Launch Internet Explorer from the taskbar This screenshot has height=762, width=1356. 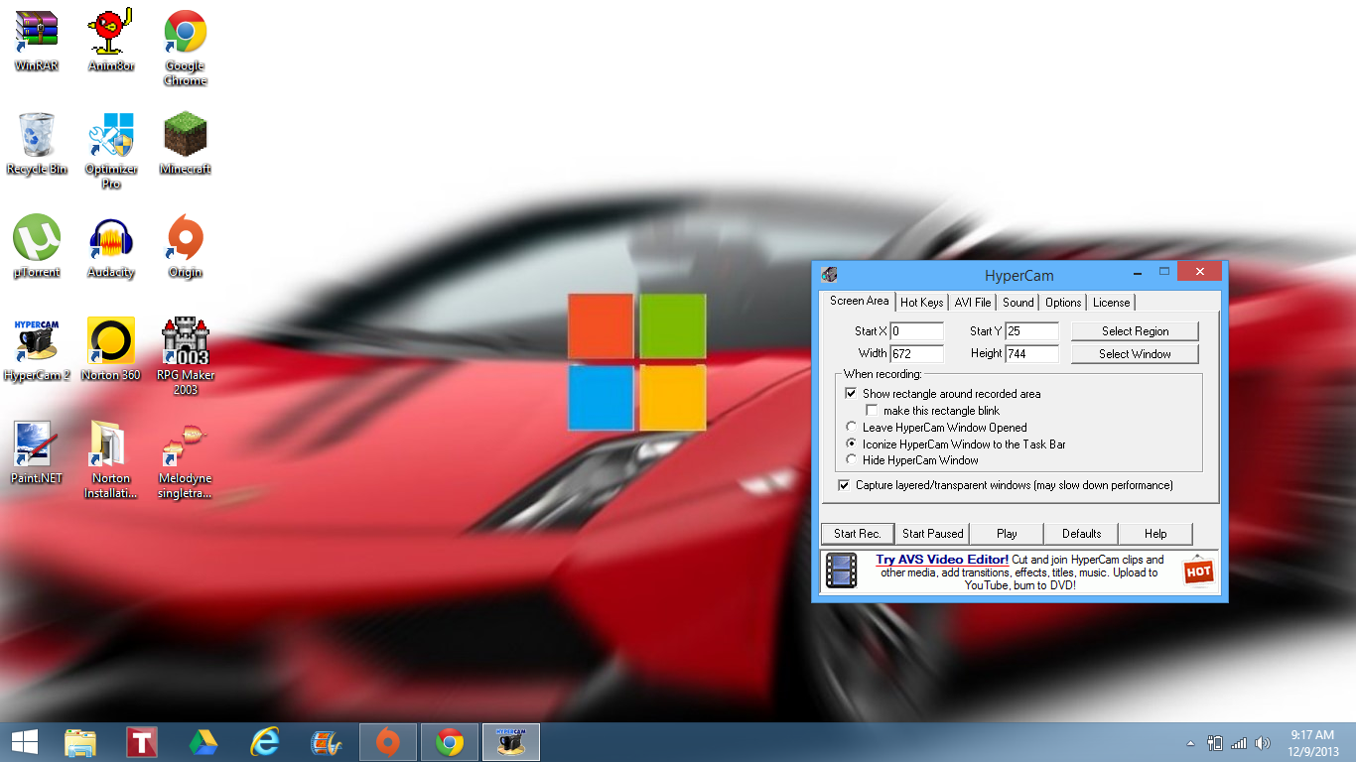(265, 742)
